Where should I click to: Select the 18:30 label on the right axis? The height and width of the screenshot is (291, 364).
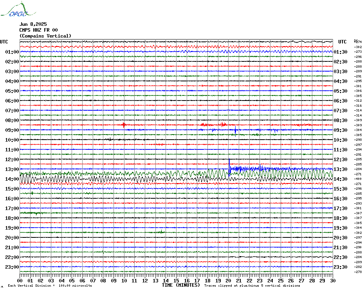[341, 218]
